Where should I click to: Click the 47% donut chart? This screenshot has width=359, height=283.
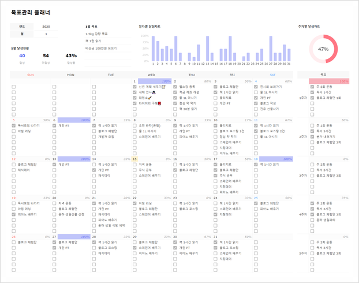click(323, 49)
